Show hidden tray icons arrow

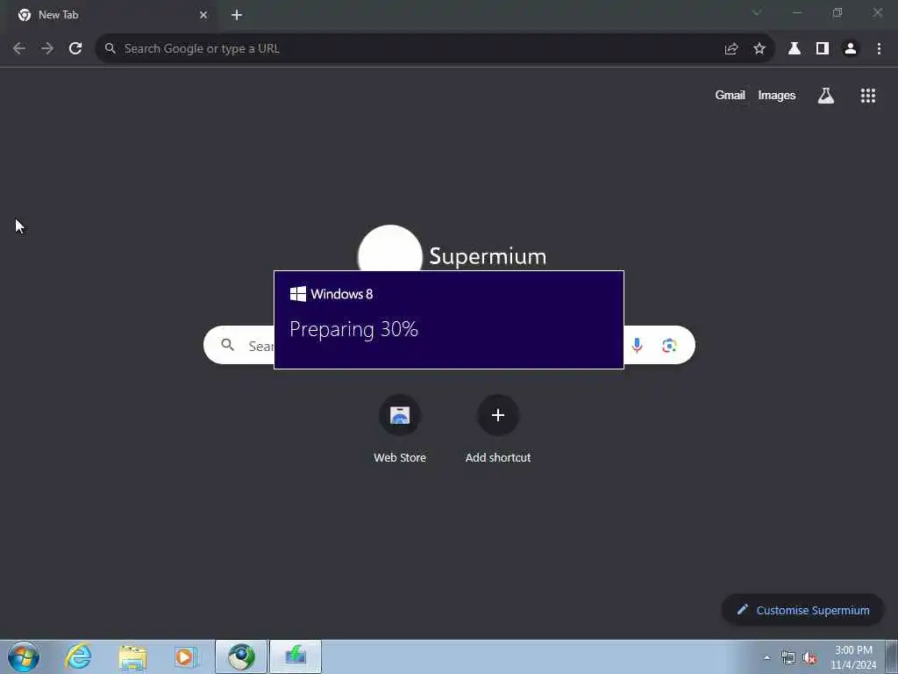click(766, 658)
